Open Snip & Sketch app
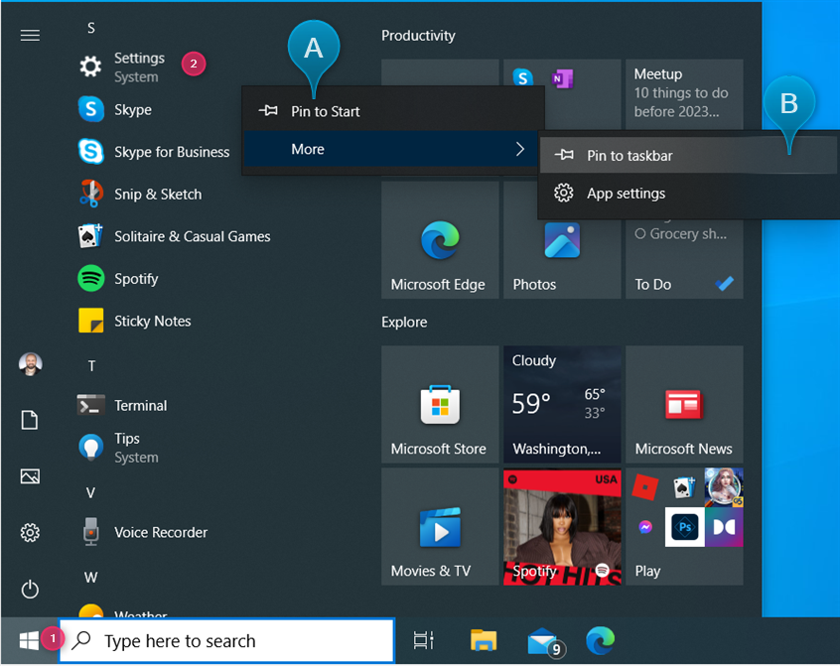840x666 pixels. 140,194
